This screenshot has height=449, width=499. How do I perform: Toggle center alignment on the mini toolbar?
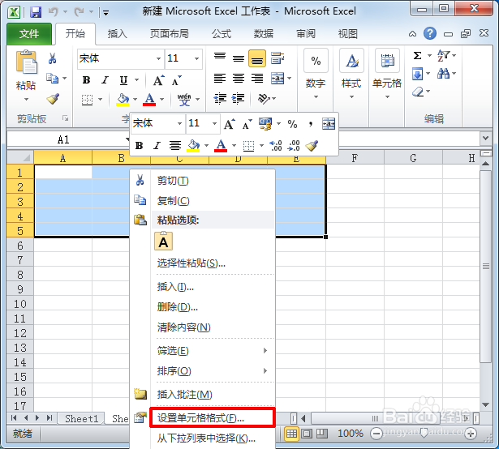174,146
